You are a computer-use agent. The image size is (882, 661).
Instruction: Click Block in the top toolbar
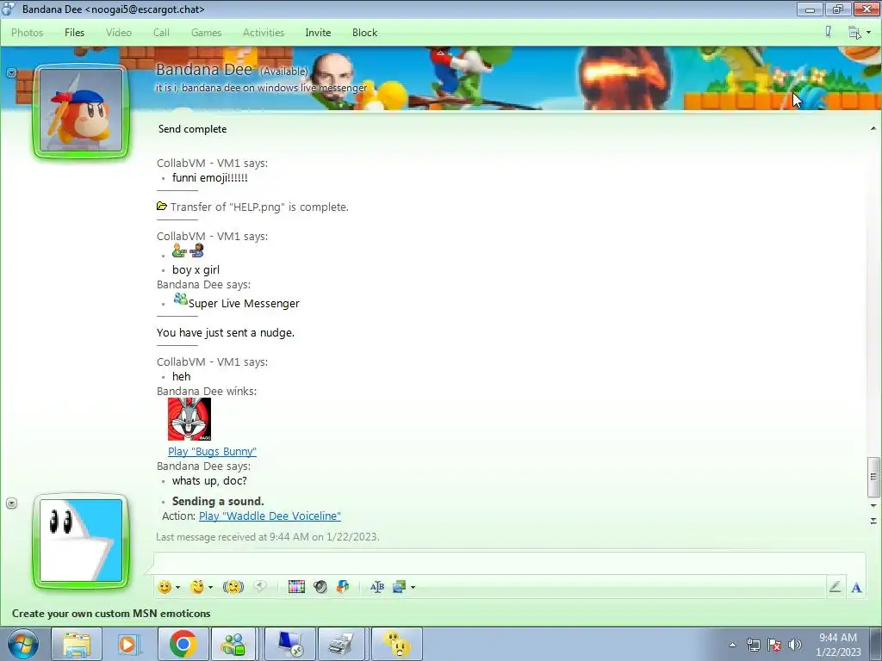tap(364, 33)
